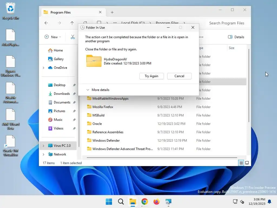This screenshot has height=208, width=277.
Task: Select the AME Wizard Beta desktop file
Action: coord(11,119)
